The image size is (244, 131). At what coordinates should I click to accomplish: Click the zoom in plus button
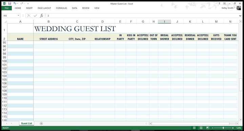pos(233,128)
